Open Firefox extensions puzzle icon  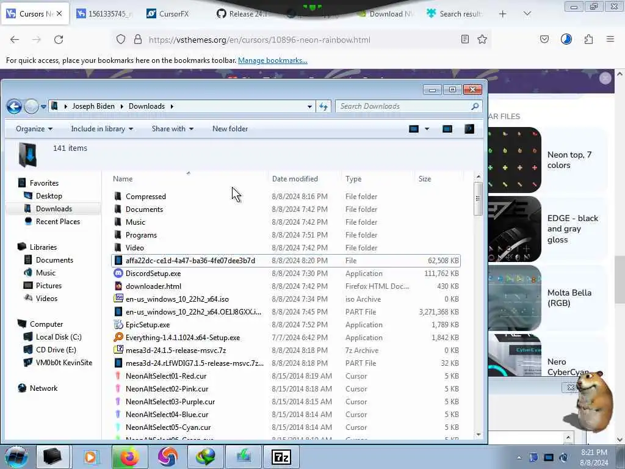(x=588, y=40)
